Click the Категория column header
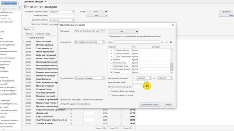Image resolution: width=234 pixels, height=131 pixels. (161, 47)
